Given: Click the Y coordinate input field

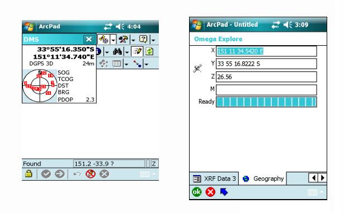Looking at the screenshot, I should point(266,64).
